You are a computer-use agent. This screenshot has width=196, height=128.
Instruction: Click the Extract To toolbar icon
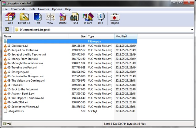[24, 18]
